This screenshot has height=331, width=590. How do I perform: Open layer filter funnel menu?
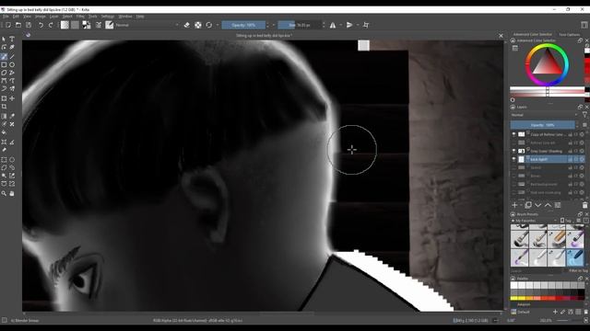584,115
